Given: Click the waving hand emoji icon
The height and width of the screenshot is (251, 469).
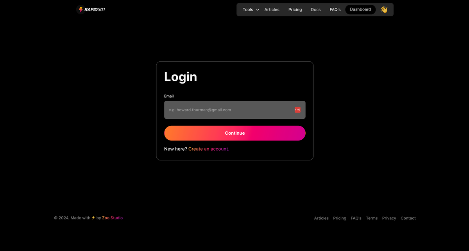Looking at the screenshot, I should coord(384,9).
